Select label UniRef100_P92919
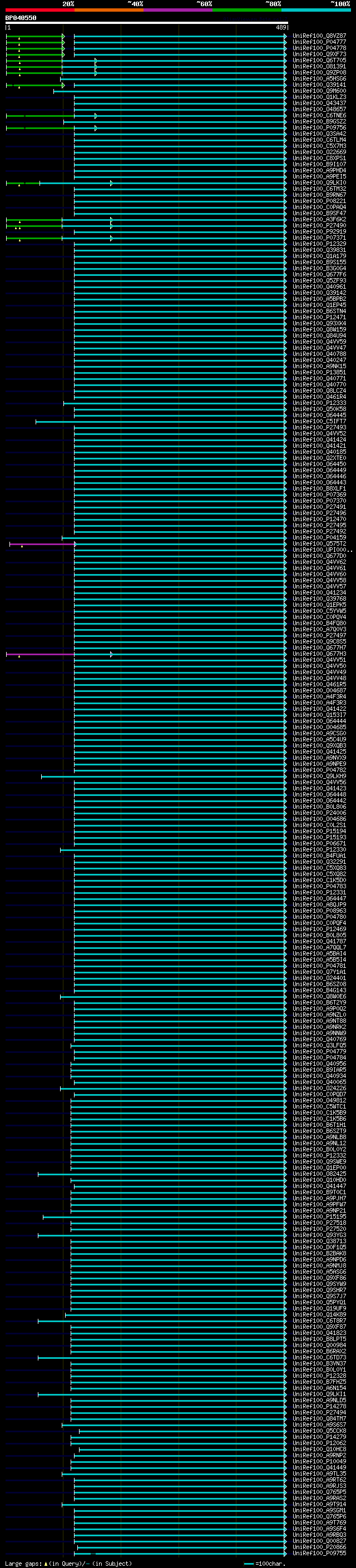356x1568 pixels. pyautogui.click(x=319, y=232)
